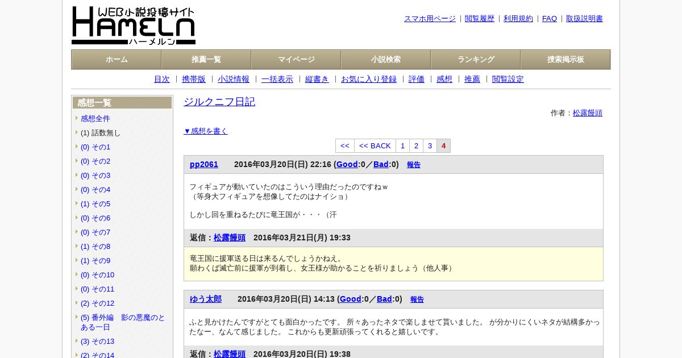682x358 pixels.
Task: Select sidebar entry (0) その11
Action: coord(97,289)
